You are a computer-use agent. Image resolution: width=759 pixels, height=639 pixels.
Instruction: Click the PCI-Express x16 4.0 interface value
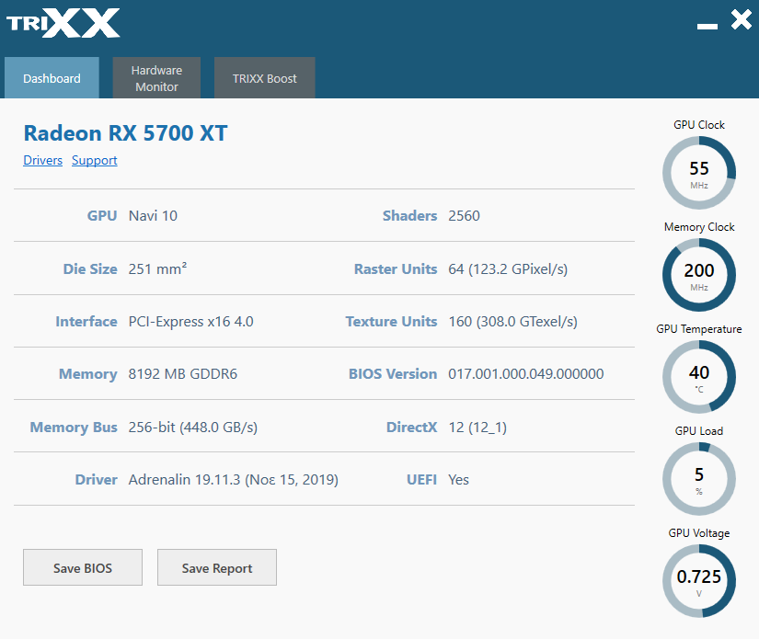coord(190,322)
